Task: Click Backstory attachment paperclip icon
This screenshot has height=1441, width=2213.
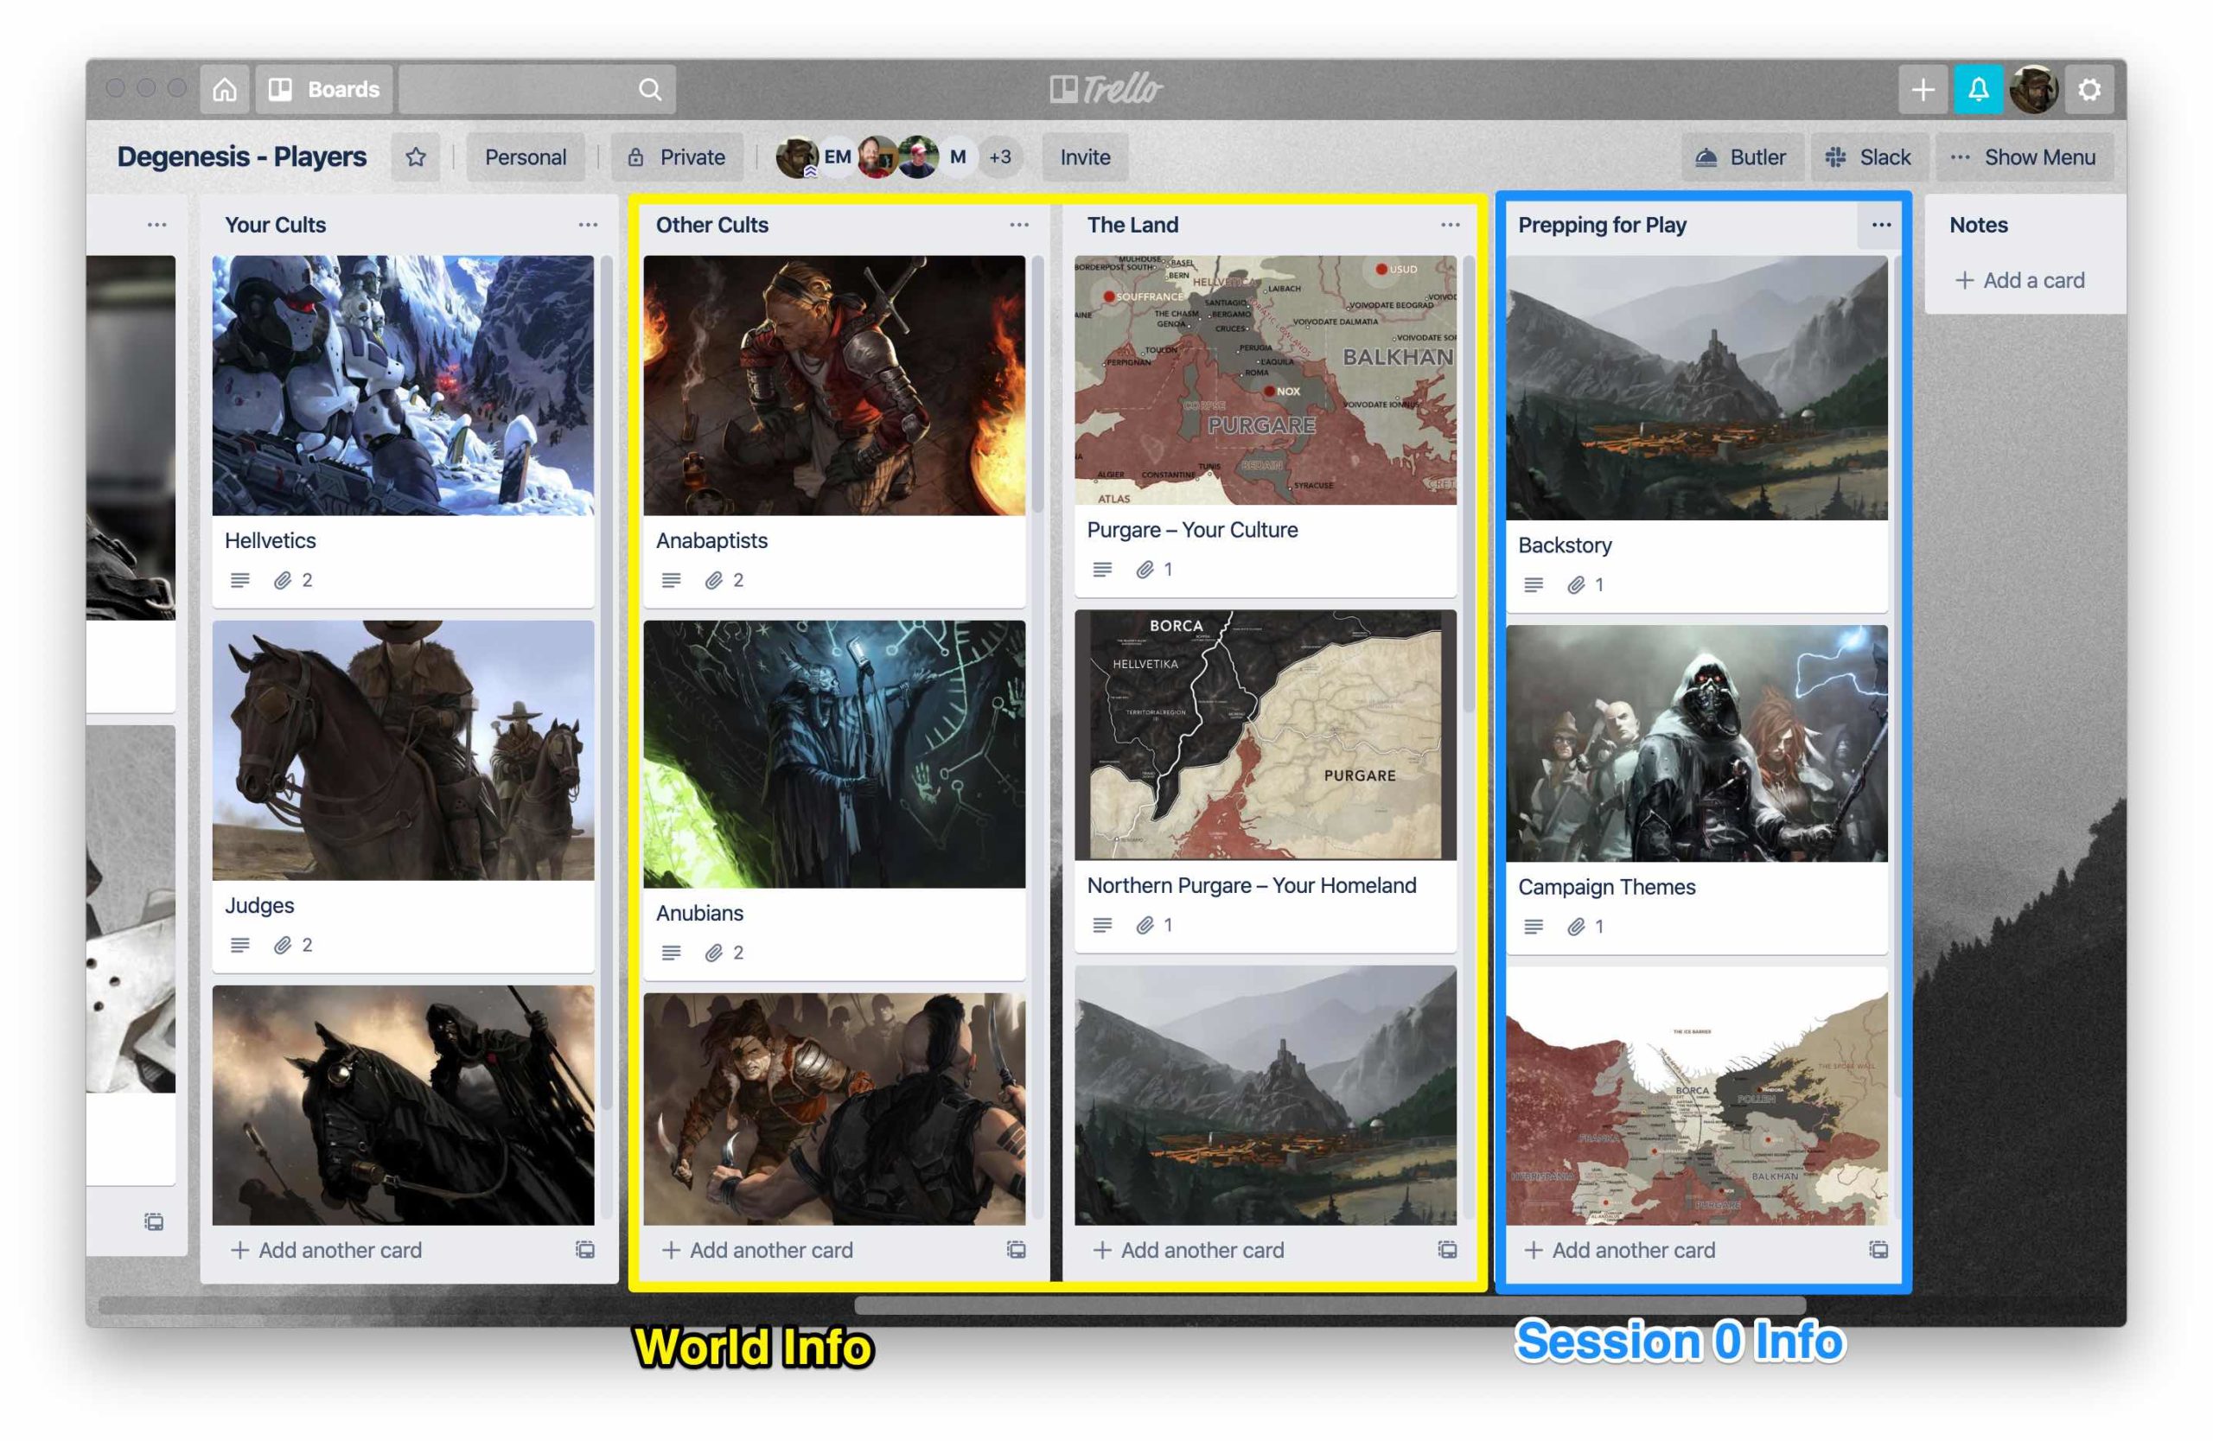Action: 1577,586
